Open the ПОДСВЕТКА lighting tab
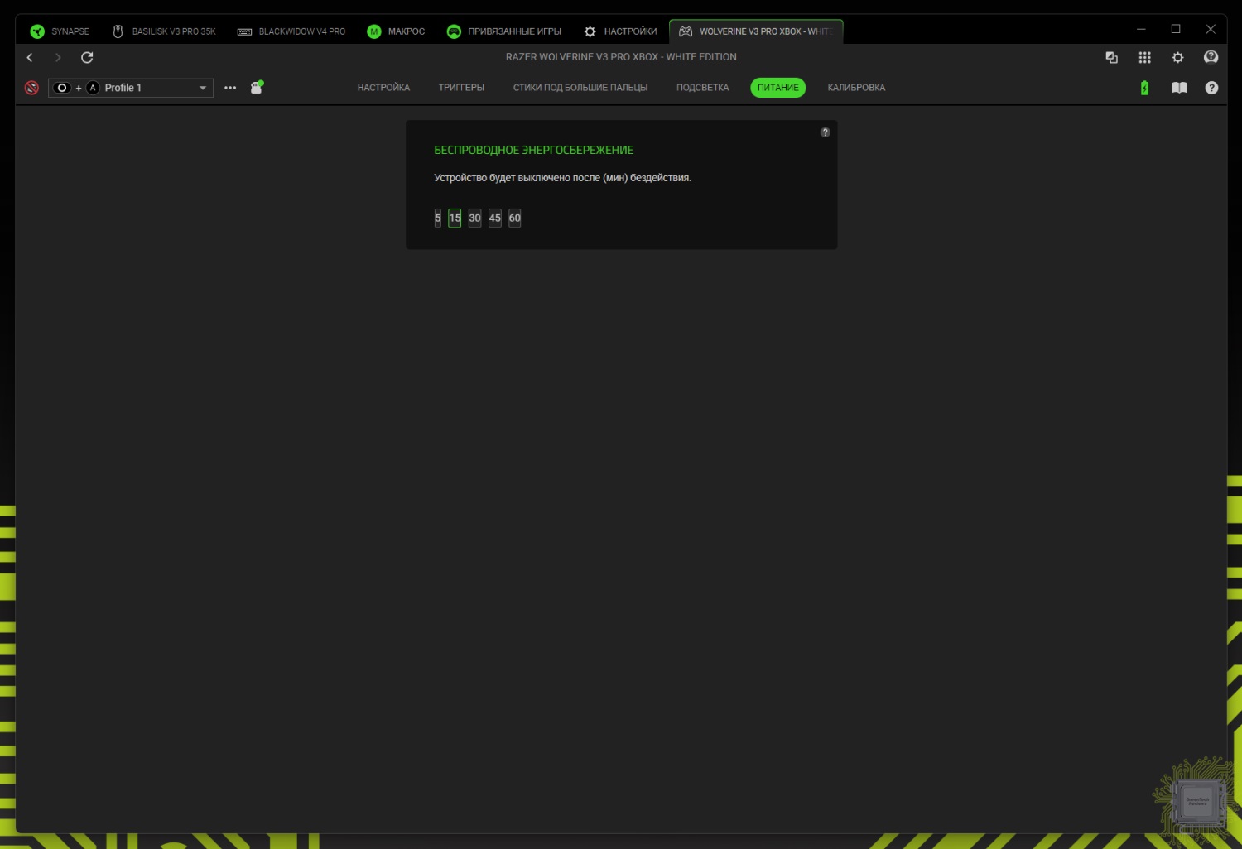 (x=702, y=88)
